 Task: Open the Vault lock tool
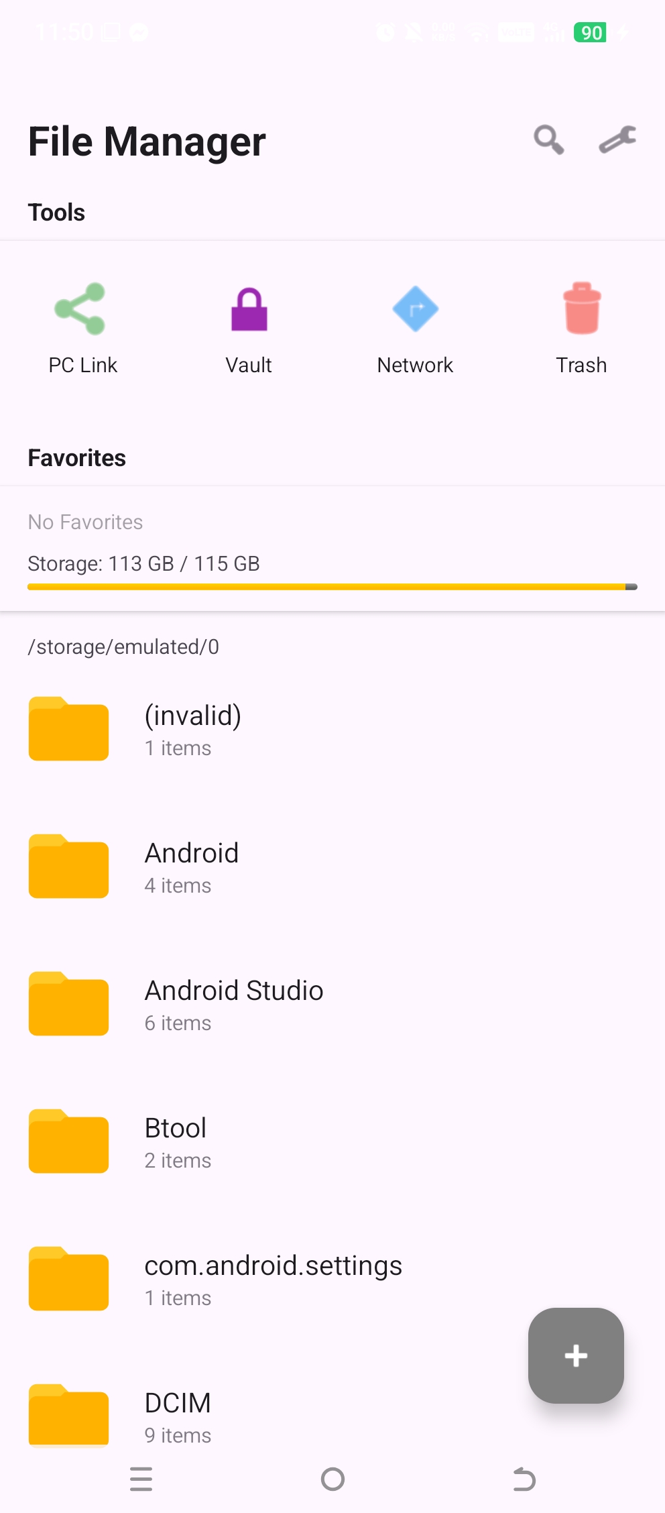249,329
